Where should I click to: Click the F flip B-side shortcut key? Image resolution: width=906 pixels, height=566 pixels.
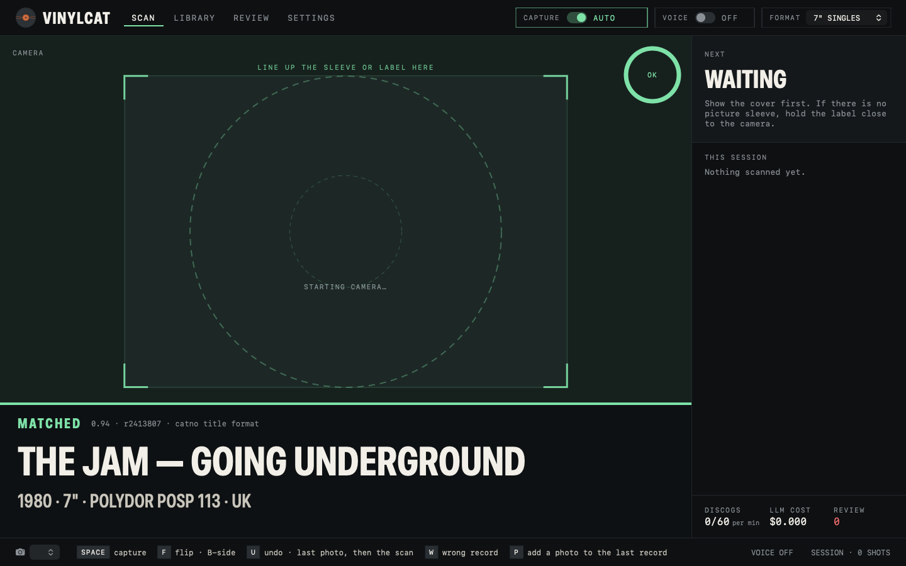tap(164, 552)
